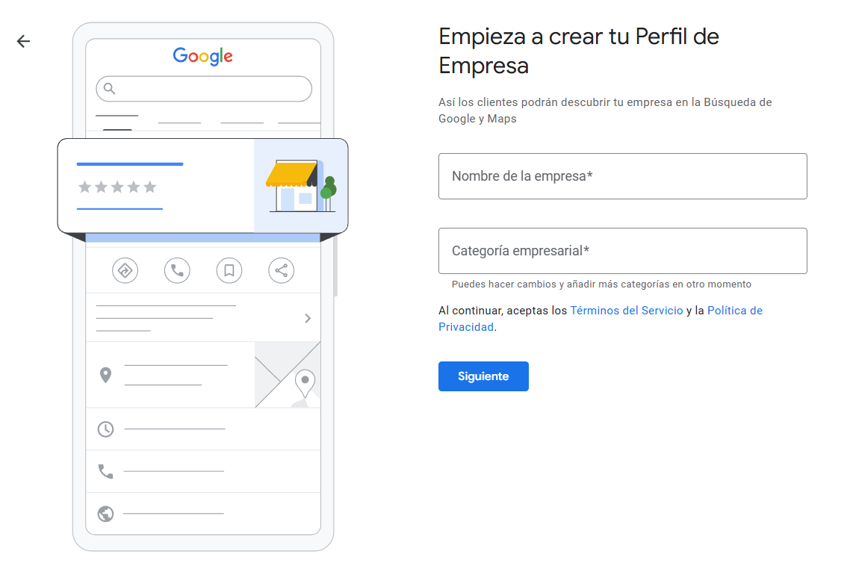
Task: Click the globe website icon
Action: click(x=106, y=514)
